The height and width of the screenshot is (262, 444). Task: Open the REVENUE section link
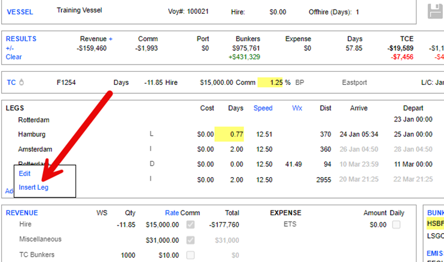[x=22, y=212]
